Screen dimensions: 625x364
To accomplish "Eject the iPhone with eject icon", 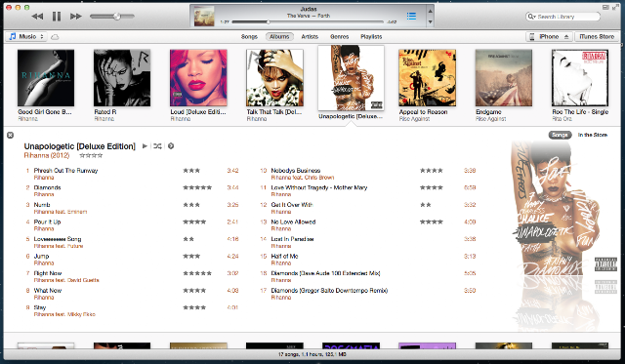I will tap(566, 37).
